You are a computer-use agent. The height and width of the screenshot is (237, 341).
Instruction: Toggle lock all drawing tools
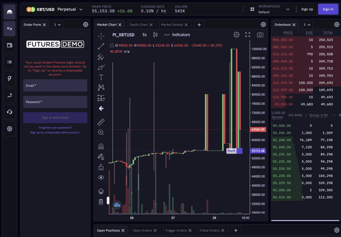pos(101,167)
